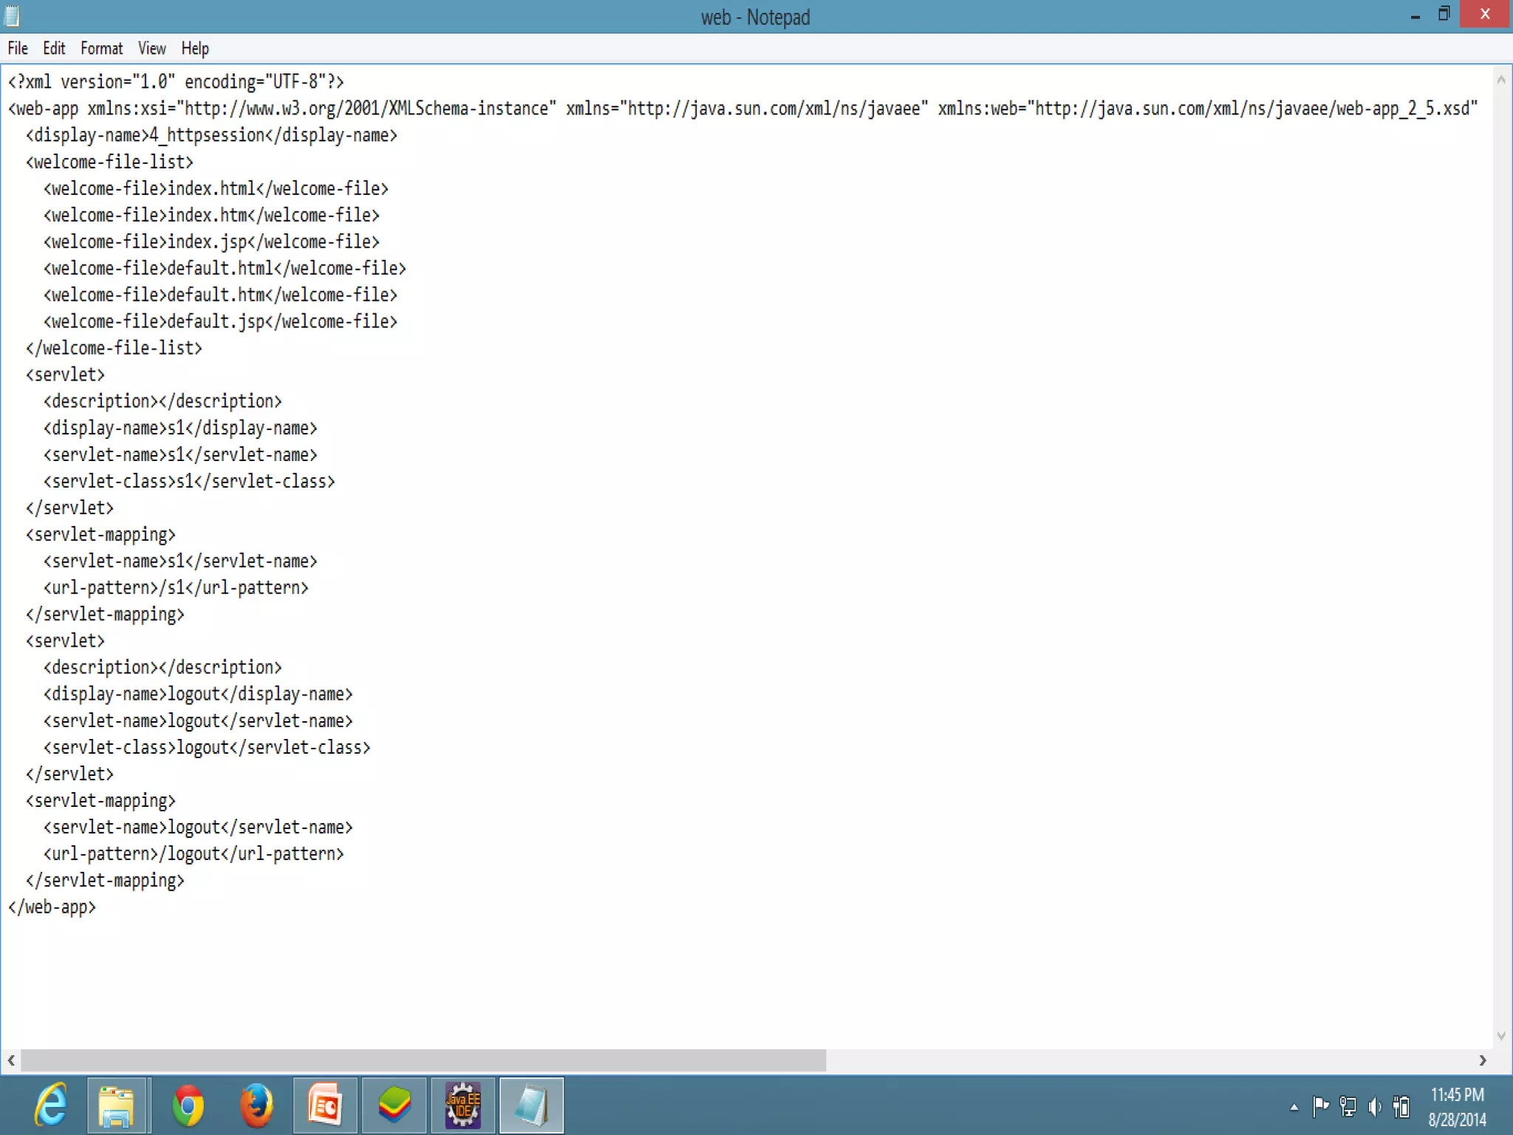
Task: Click the Notepad taskbar icon
Action: coord(531,1105)
